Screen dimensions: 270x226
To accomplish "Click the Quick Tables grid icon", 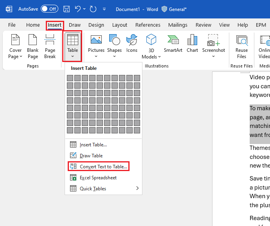I will (x=73, y=188).
